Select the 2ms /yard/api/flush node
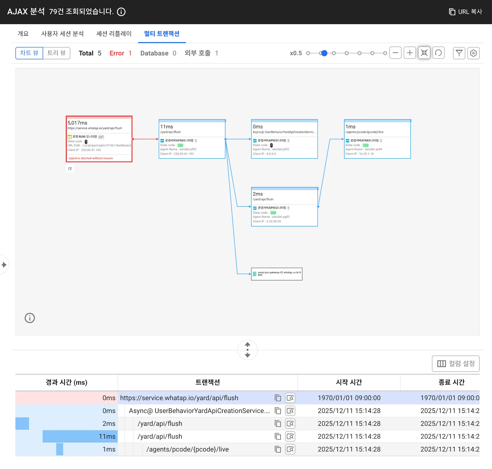492x469 pixels. [x=284, y=207]
